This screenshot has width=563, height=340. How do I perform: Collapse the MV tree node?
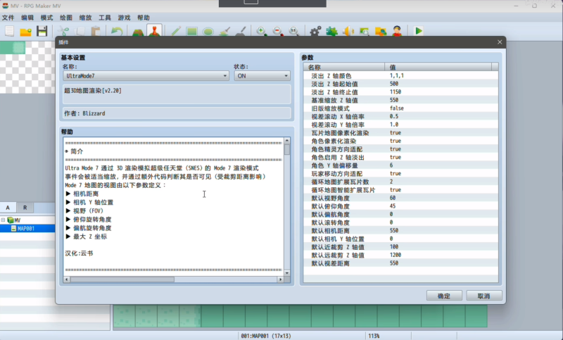point(3,220)
